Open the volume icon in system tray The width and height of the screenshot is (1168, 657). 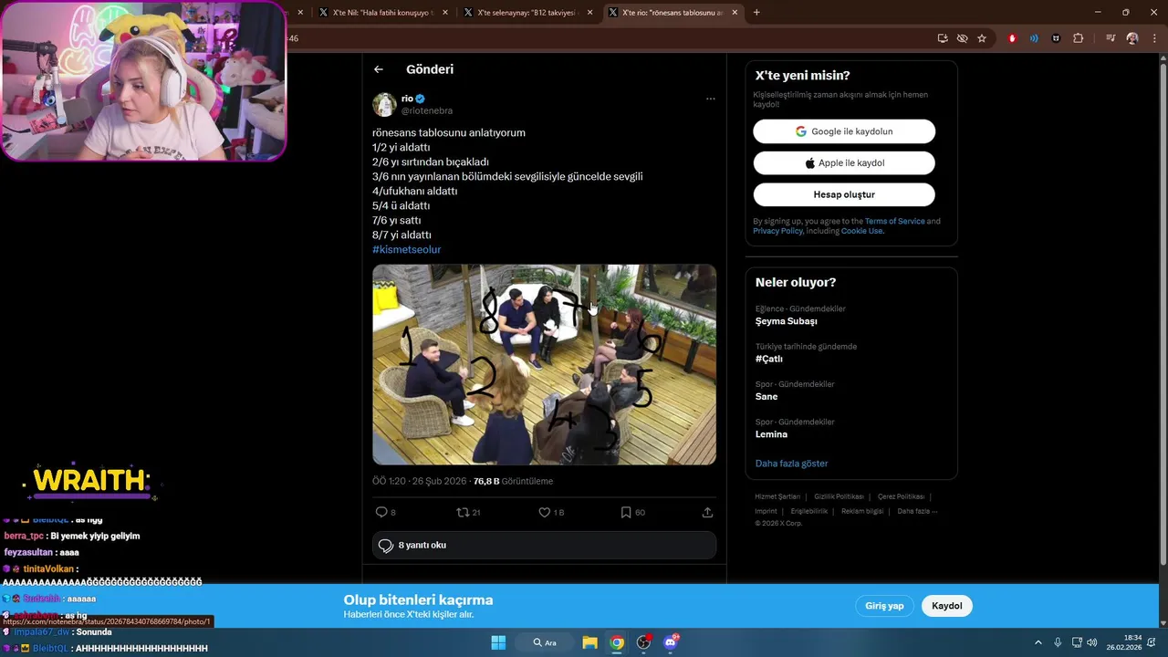(x=1092, y=642)
